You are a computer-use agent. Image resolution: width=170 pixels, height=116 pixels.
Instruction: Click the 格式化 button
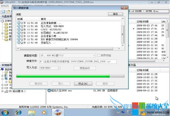[x=39, y=84]
